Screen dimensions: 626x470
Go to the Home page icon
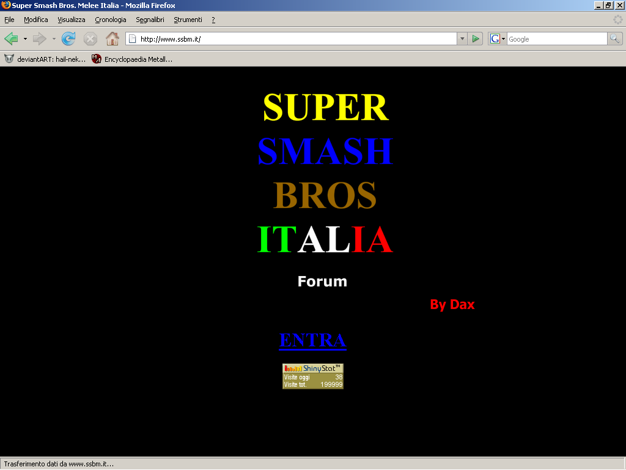[x=112, y=39]
